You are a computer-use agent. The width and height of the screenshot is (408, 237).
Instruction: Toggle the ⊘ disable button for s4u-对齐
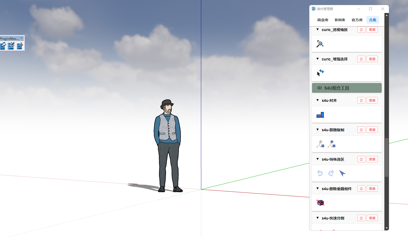click(361, 100)
